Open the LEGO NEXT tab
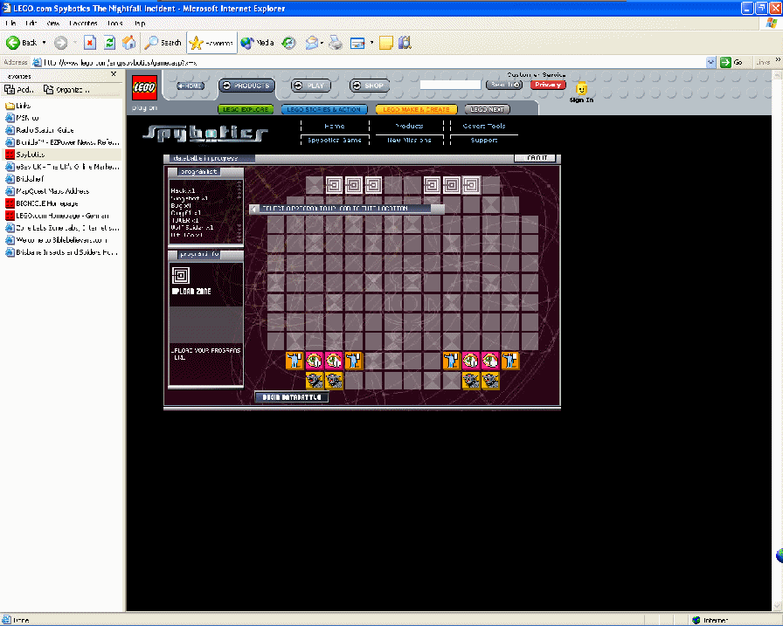 [x=488, y=109]
